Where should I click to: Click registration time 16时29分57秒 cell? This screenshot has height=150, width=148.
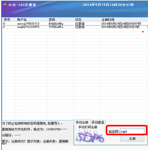point(121,24)
